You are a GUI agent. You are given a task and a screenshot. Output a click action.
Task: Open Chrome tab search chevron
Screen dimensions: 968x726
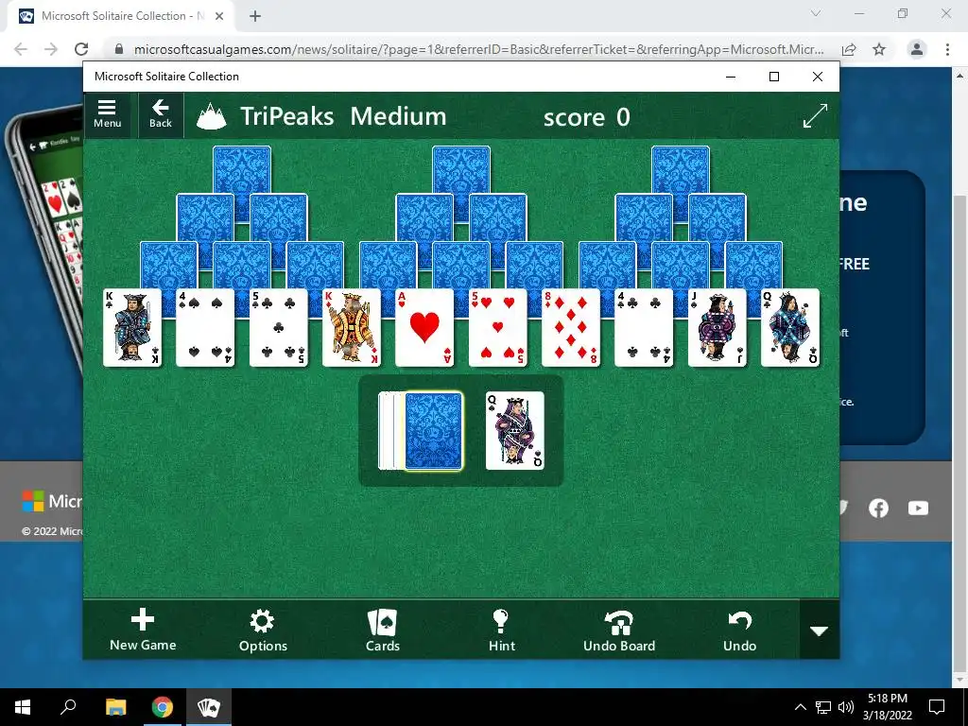coord(816,13)
